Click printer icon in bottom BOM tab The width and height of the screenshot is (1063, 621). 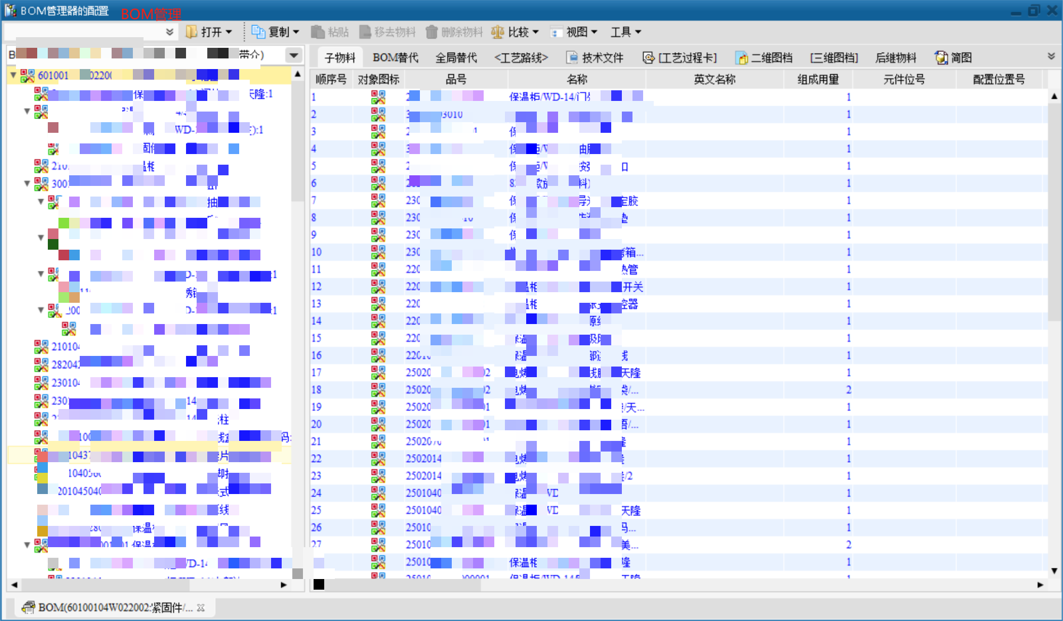(28, 607)
